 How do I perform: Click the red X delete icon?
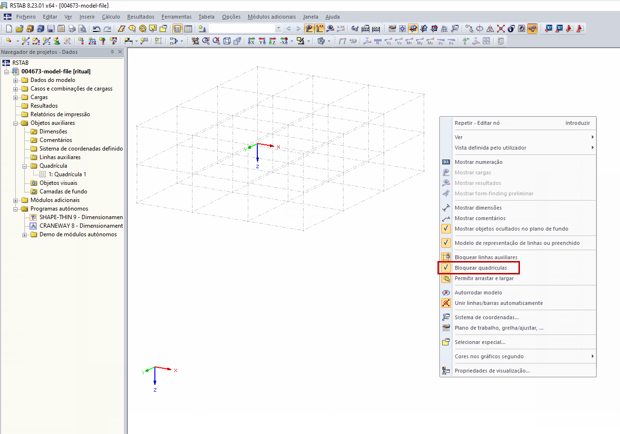pos(501,29)
